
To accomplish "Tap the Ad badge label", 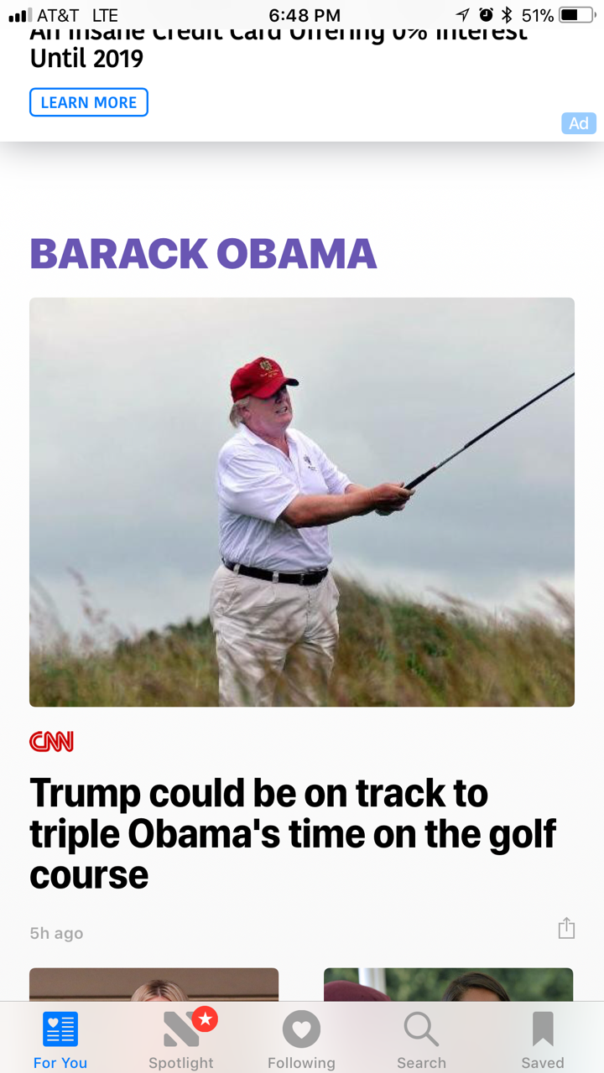I will point(579,123).
